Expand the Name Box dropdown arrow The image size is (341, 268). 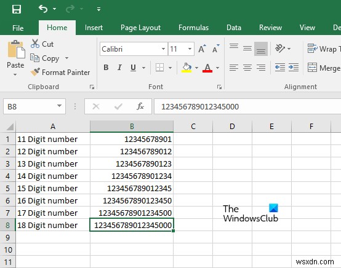coord(59,106)
